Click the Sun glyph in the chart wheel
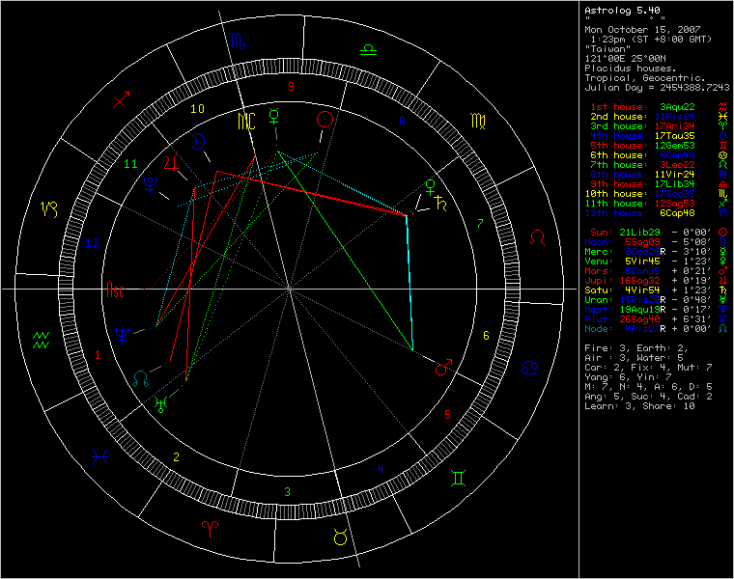734x579 pixels. point(325,120)
